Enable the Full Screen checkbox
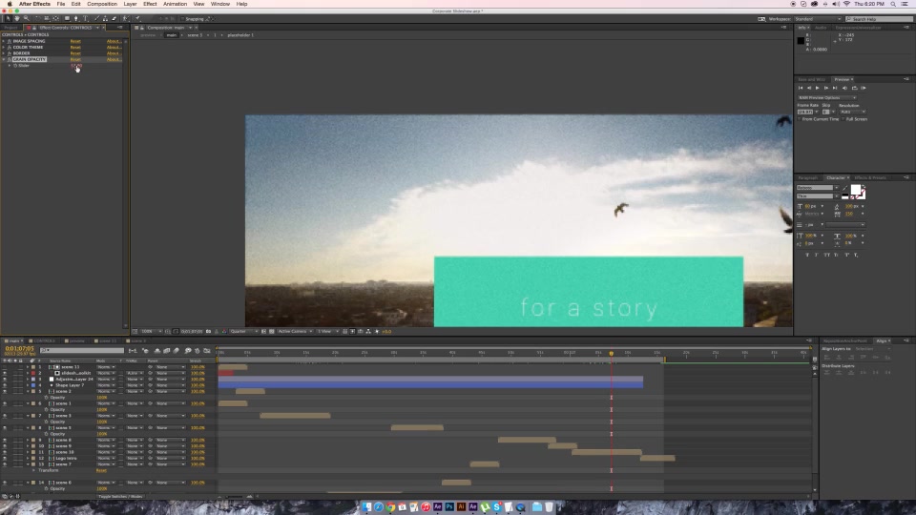This screenshot has width=916, height=515. [x=843, y=119]
